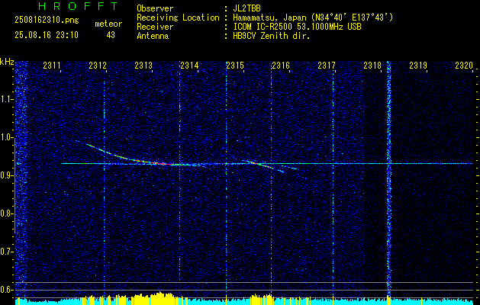Click the 2319 time marker
480x305 pixels.
pyautogui.click(x=418, y=65)
